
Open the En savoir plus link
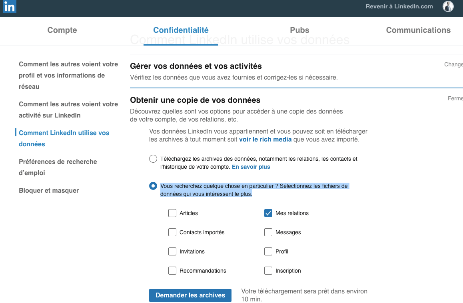[x=251, y=167]
